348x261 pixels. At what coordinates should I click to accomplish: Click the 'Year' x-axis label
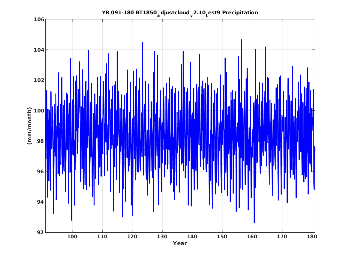pyautogui.click(x=180, y=243)
